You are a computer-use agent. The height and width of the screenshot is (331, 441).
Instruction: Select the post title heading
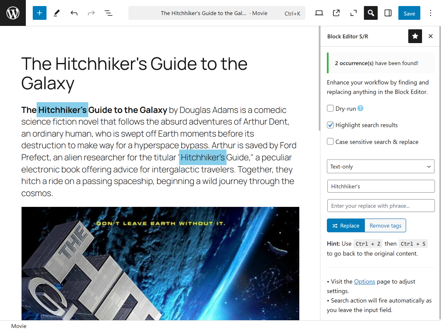tap(134, 73)
